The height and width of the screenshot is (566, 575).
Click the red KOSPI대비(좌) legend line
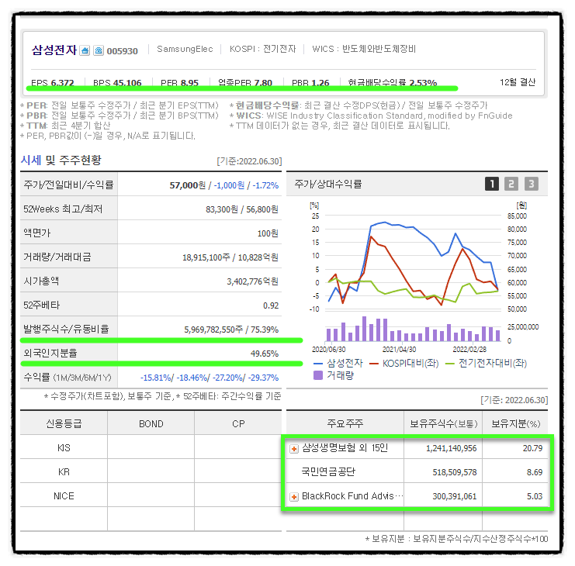click(x=374, y=364)
